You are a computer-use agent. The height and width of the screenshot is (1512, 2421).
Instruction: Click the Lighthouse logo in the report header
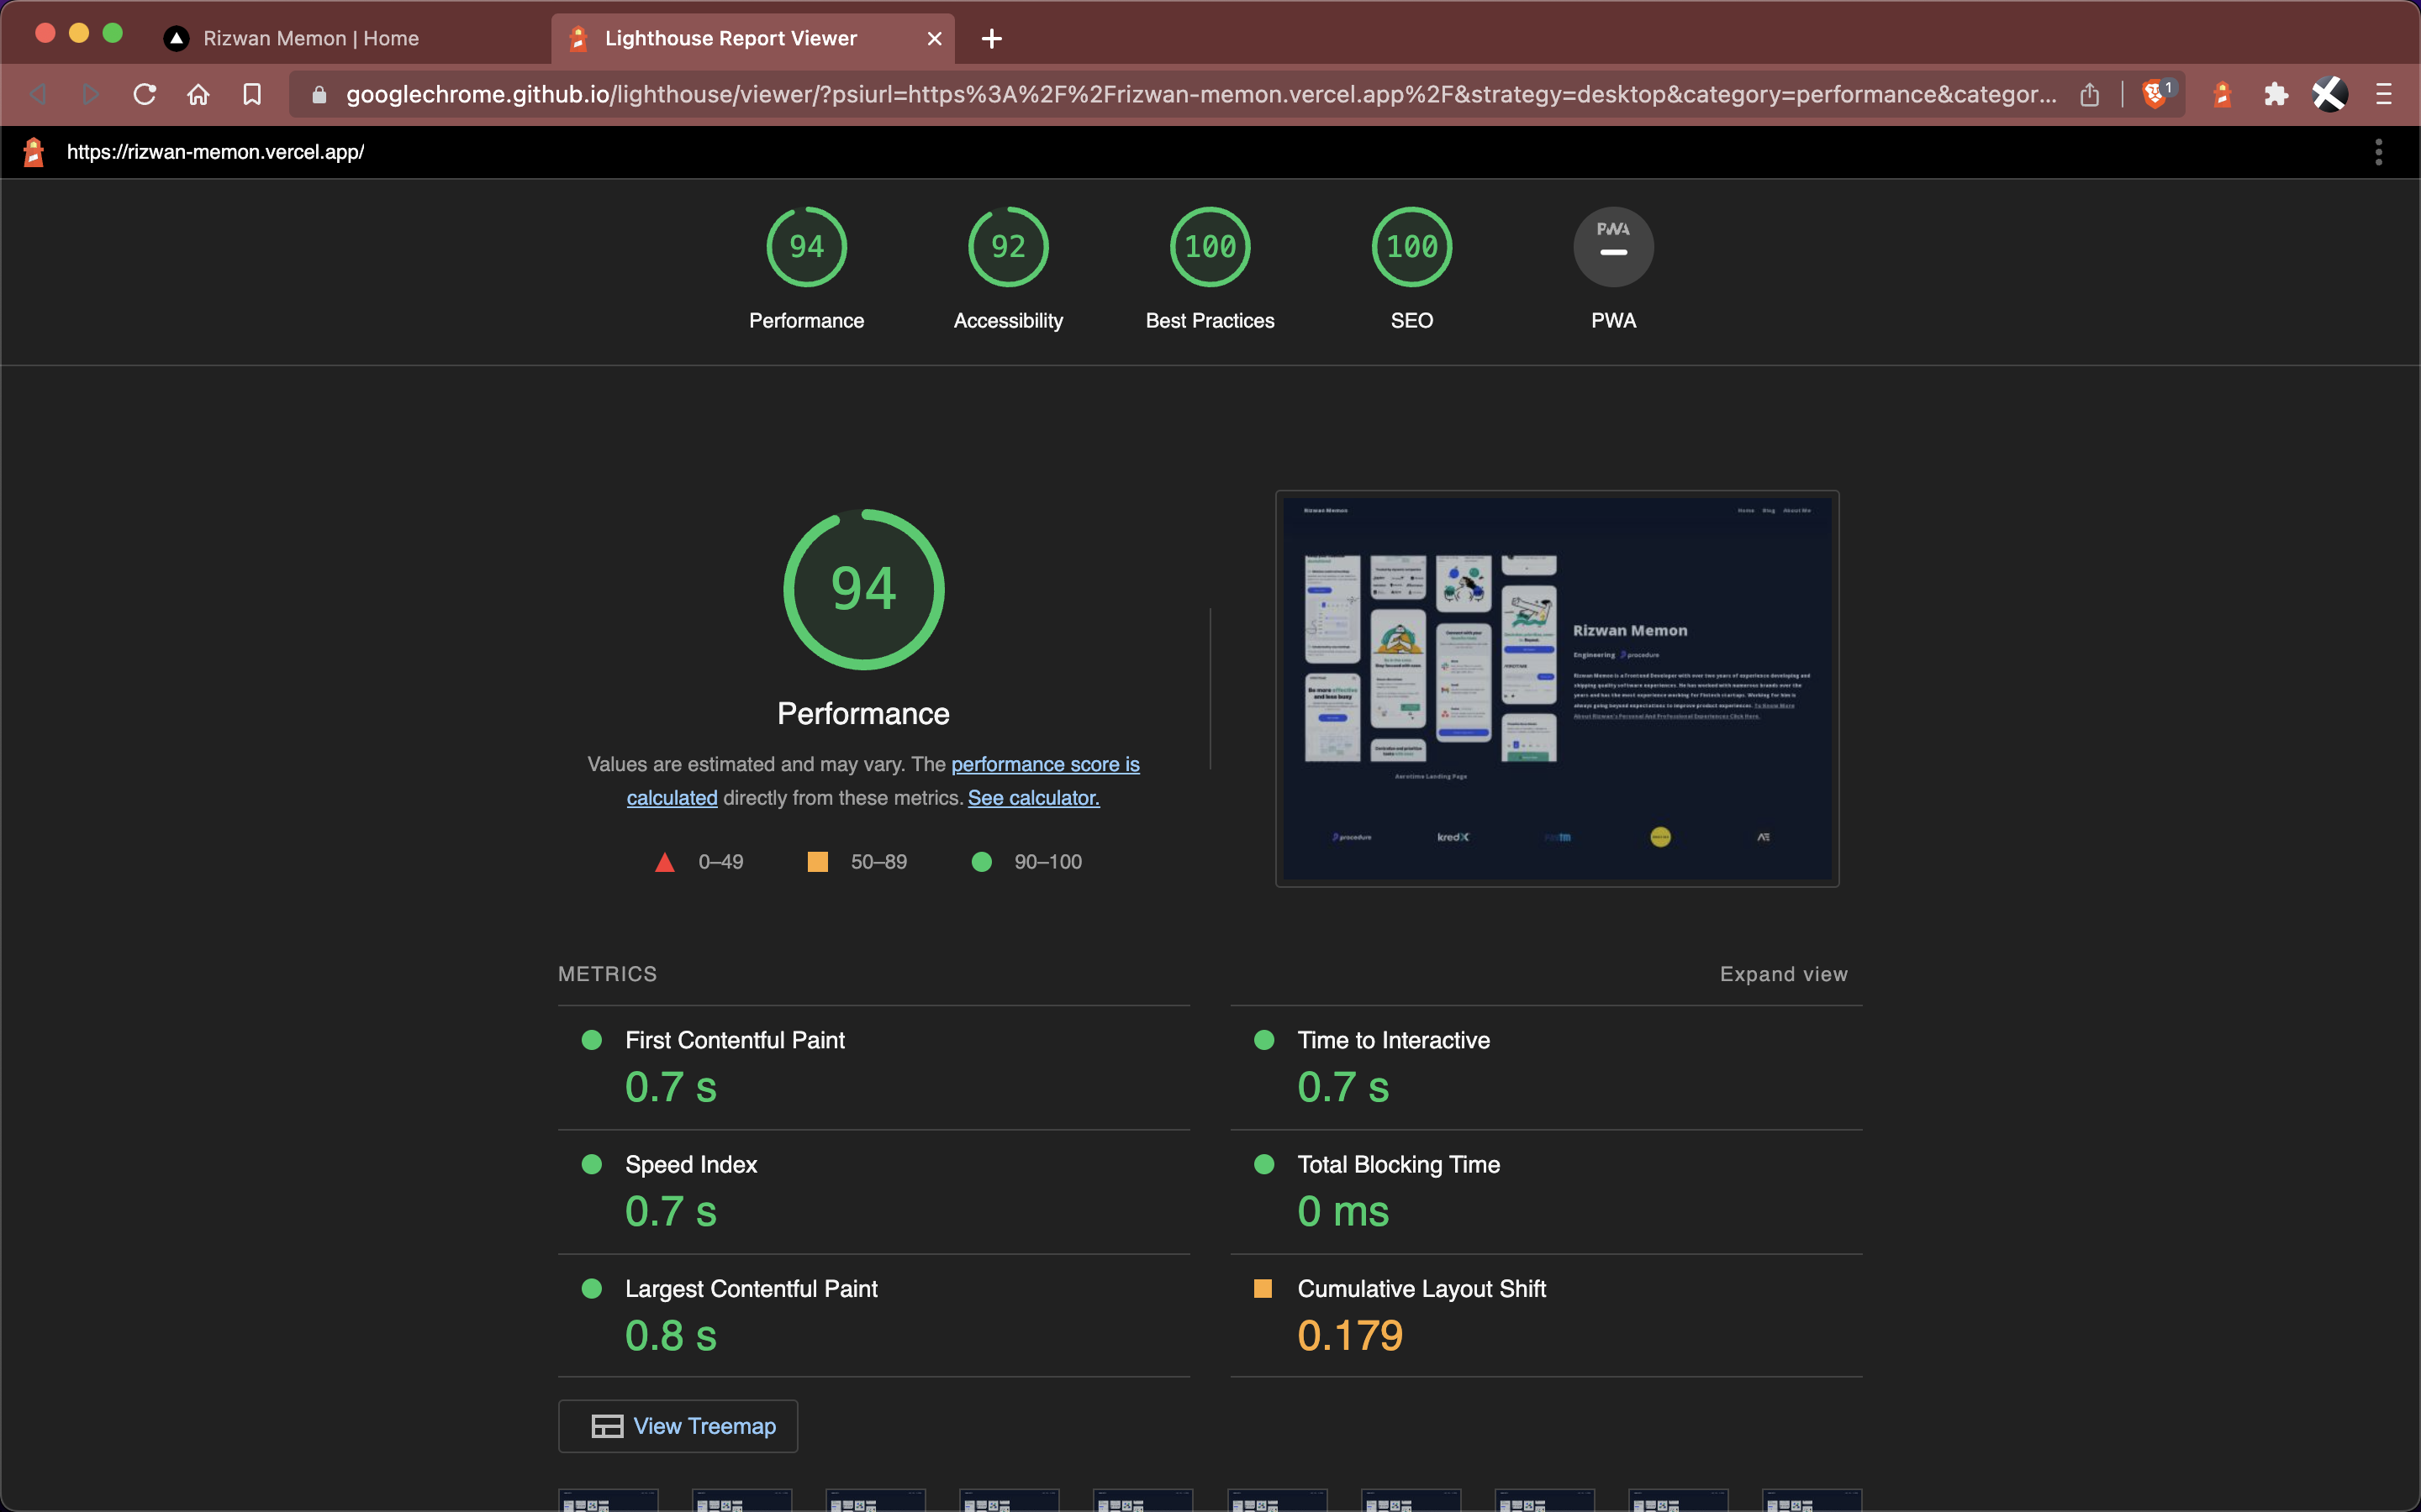click(33, 151)
